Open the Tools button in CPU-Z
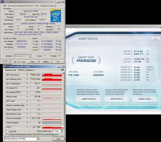 pos(32,62)
